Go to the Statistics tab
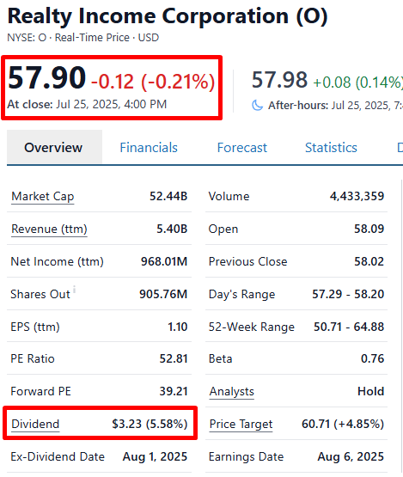Image resolution: width=403 pixels, height=477 pixels. click(331, 148)
